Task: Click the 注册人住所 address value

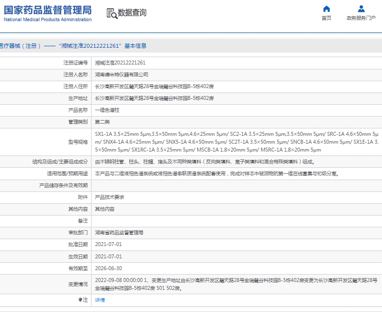Action: pyautogui.click(x=154, y=87)
